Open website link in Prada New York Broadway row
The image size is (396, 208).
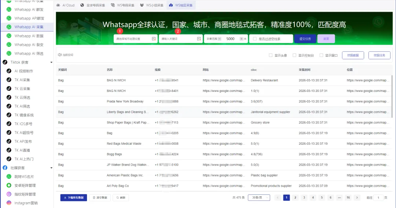(224, 101)
